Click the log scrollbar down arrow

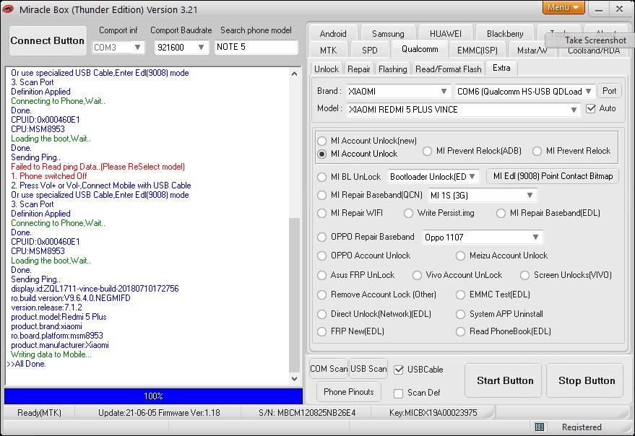point(295,379)
